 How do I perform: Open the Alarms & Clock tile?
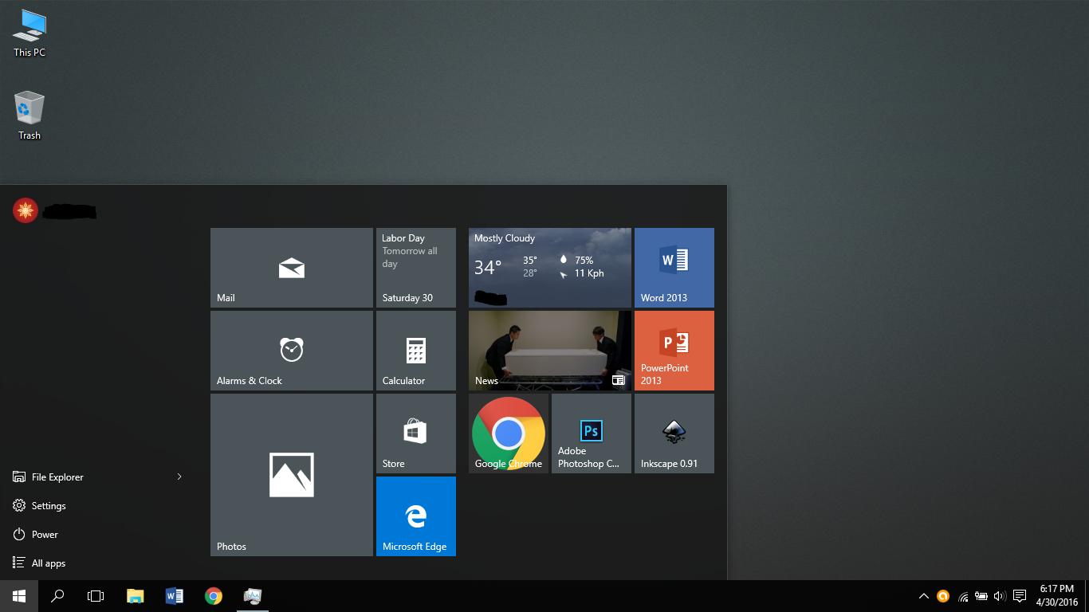(292, 351)
